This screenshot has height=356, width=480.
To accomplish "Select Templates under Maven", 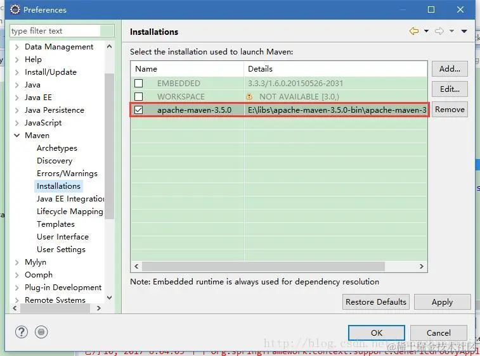I will pyautogui.click(x=56, y=224).
